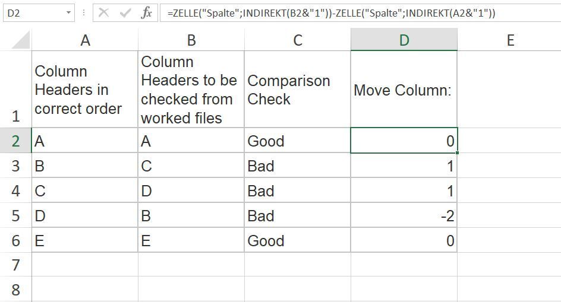Click the Enter checkmark formula icon
561x302 pixels.
point(125,12)
